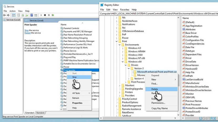Click the registry address path bar

159,14
